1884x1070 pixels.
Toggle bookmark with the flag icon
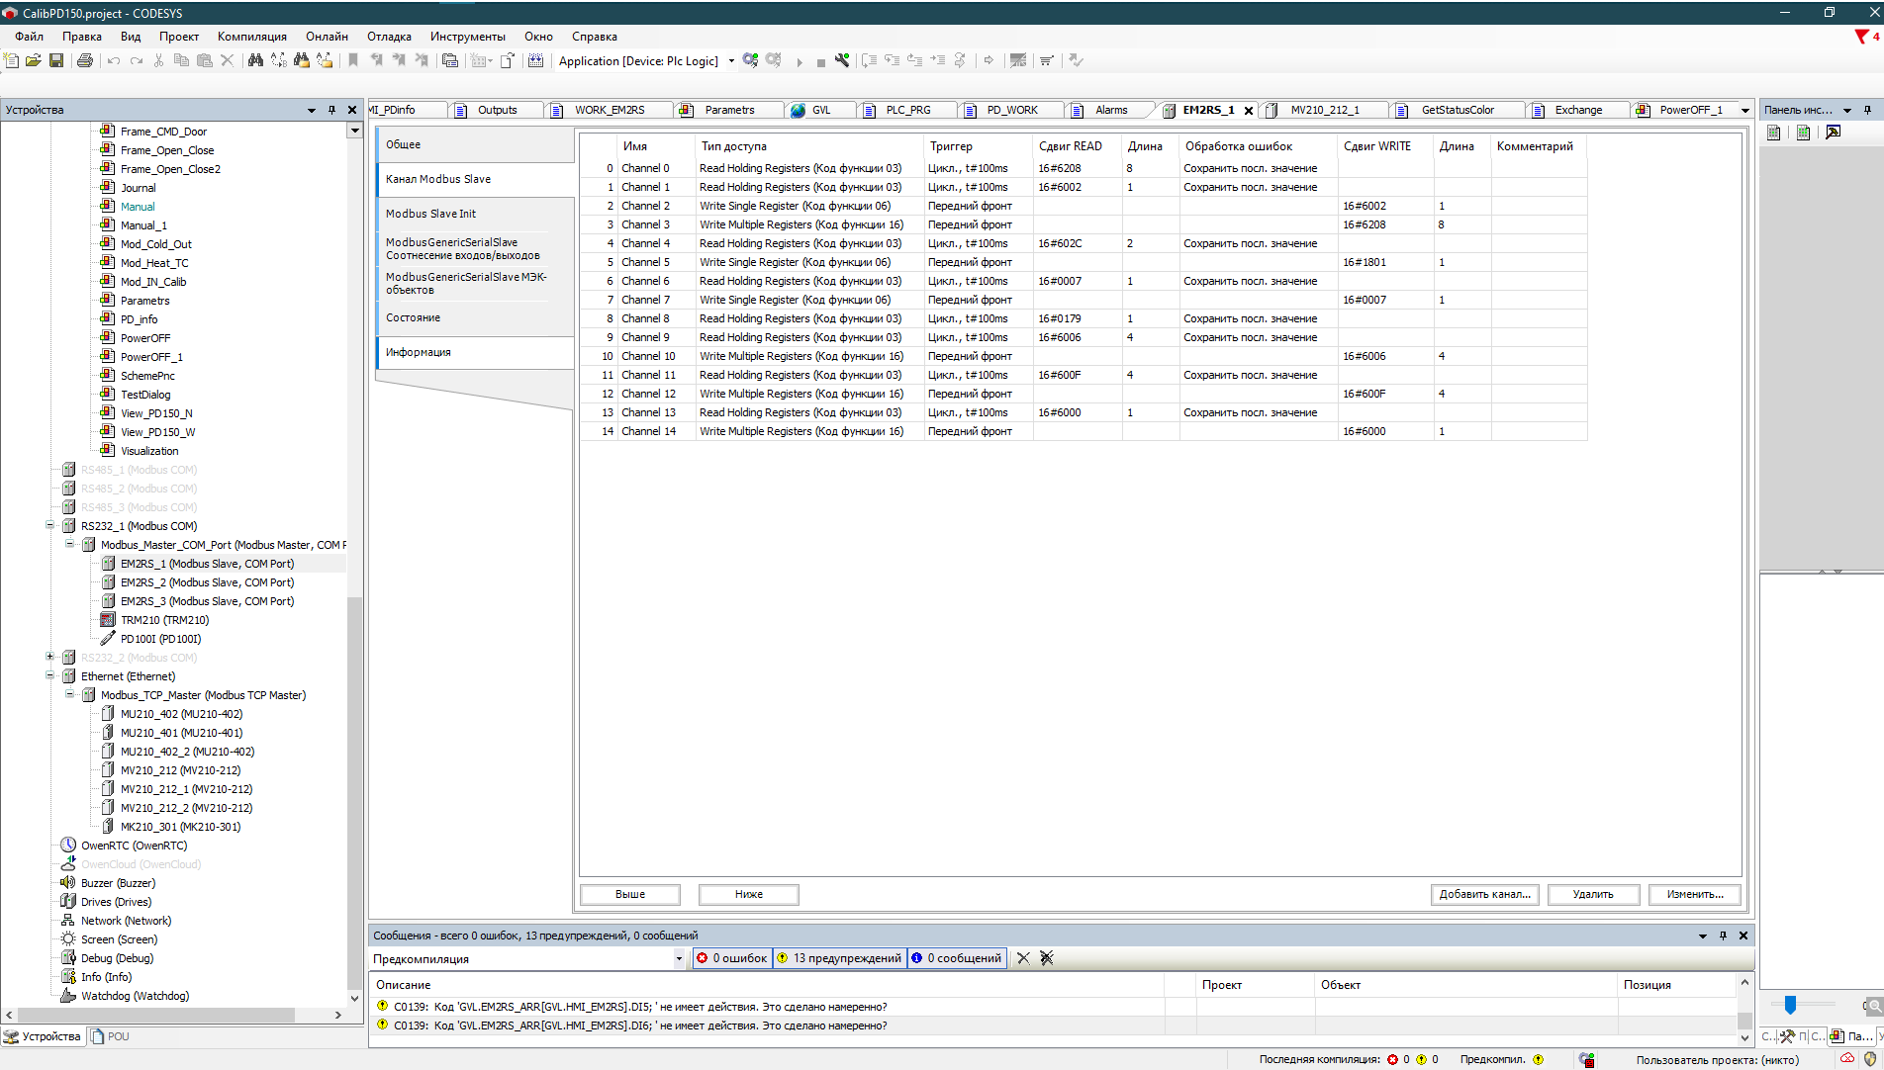(353, 61)
